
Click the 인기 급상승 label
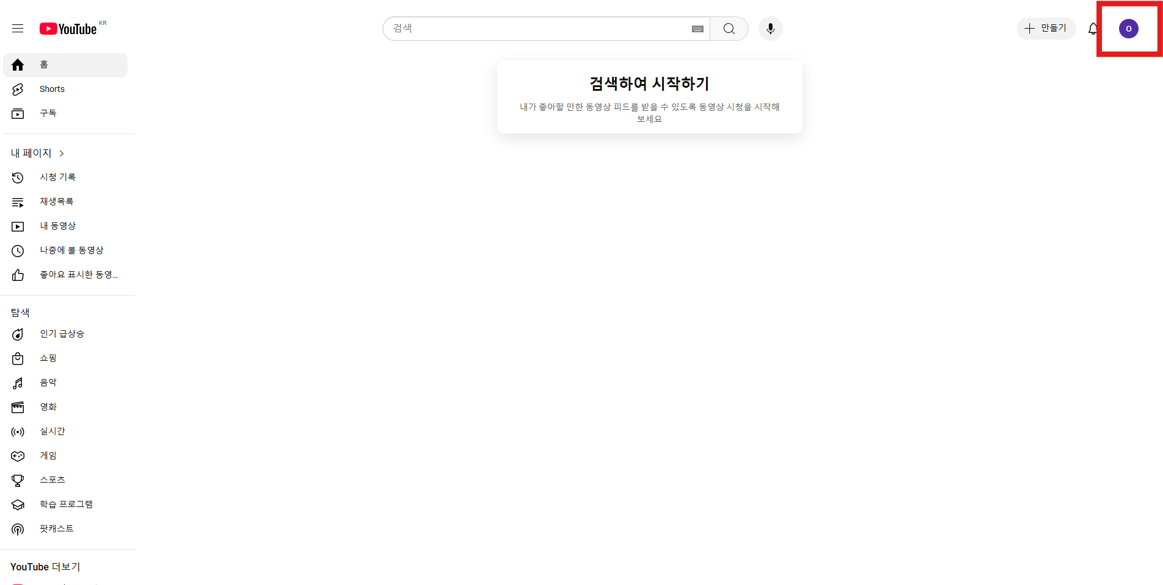62,334
